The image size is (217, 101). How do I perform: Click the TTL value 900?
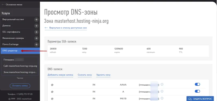[181, 49]
